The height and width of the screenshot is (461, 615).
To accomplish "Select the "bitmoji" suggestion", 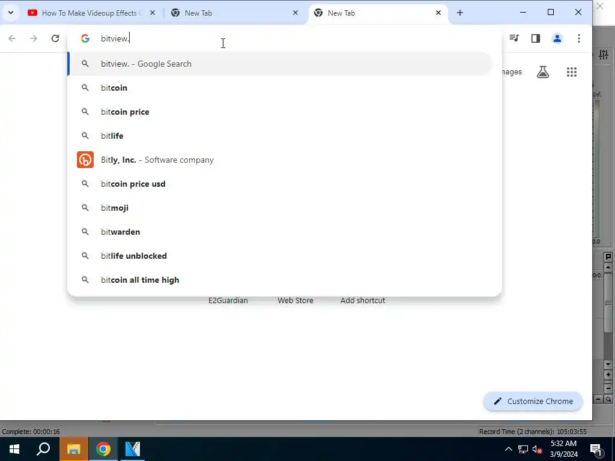I will pos(280,208).
